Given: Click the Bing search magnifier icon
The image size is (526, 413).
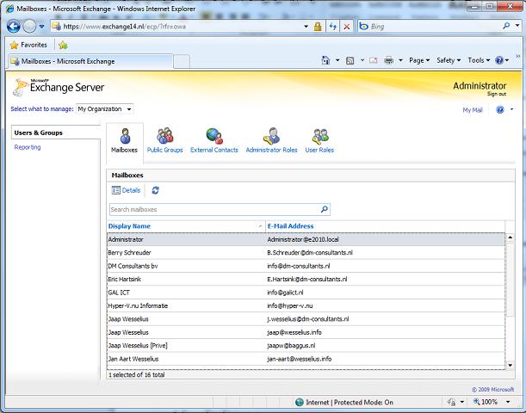Looking at the screenshot, I should click(506, 26).
